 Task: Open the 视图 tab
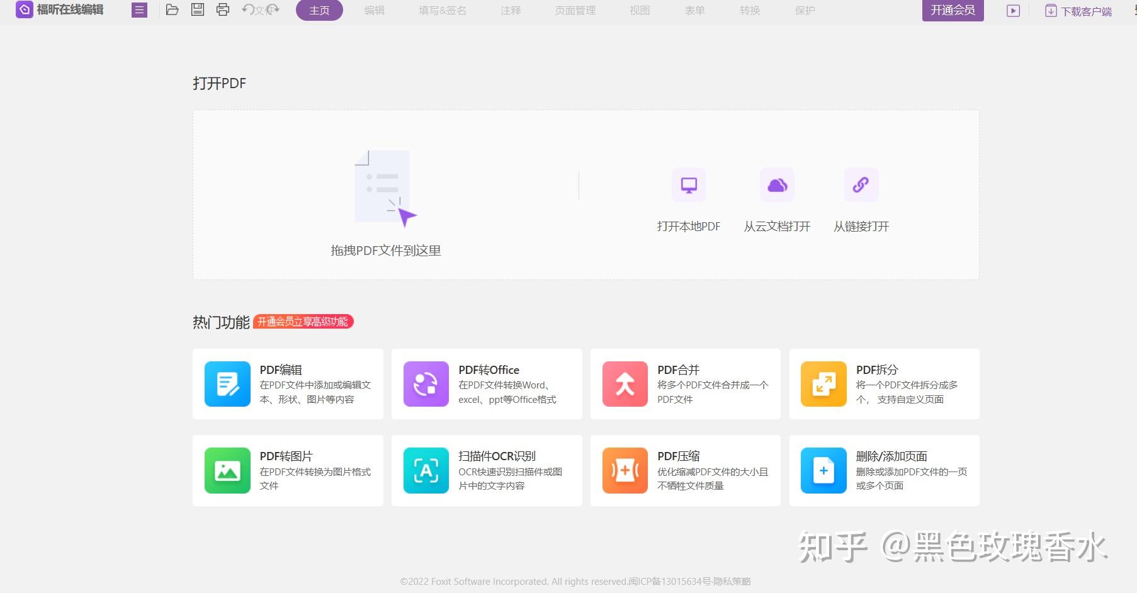click(x=640, y=11)
